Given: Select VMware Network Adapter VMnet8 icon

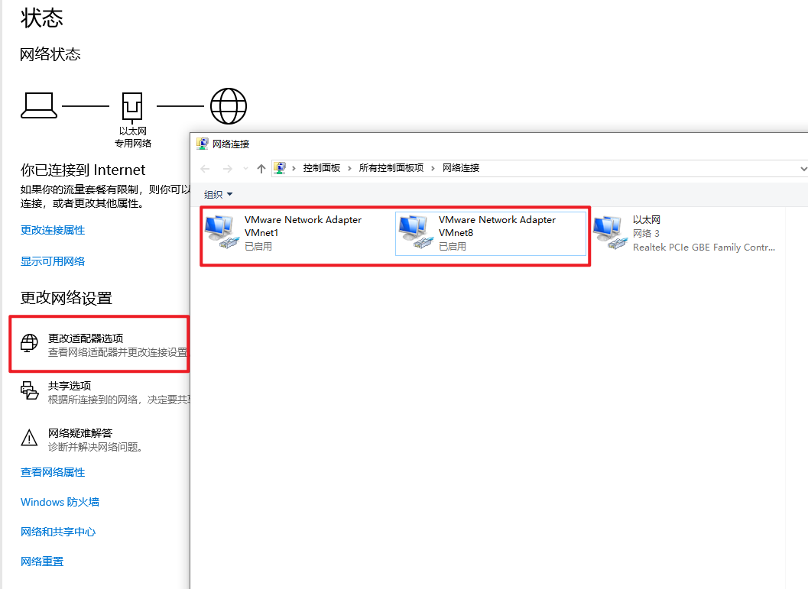Looking at the screenshot, I should pos(417,233).
